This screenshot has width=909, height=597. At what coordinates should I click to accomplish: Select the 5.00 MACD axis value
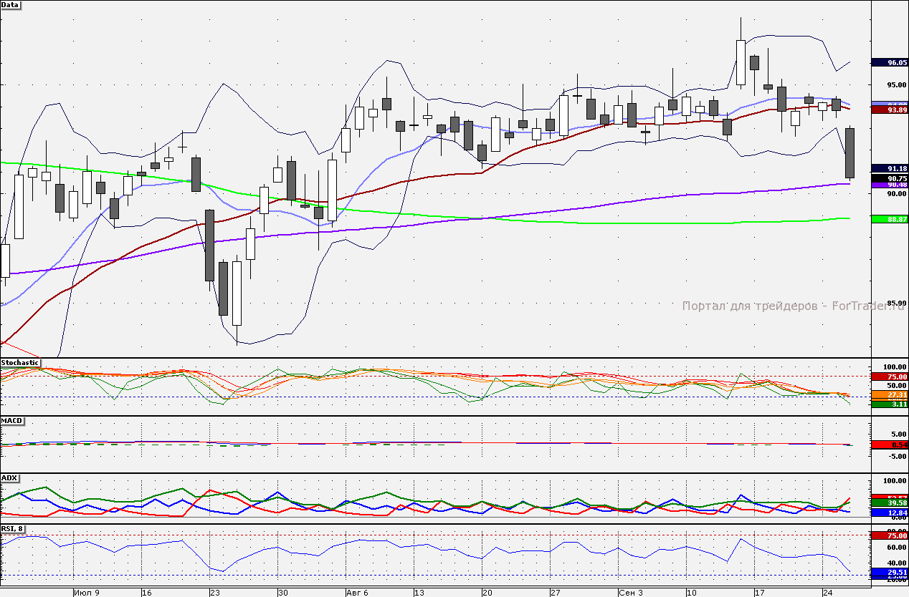(898, 433)
